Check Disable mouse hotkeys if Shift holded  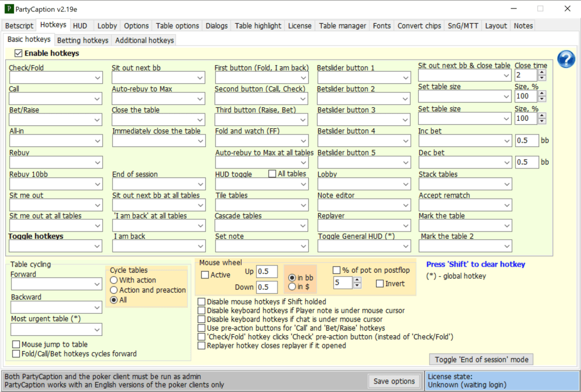(x=201, y=302)
